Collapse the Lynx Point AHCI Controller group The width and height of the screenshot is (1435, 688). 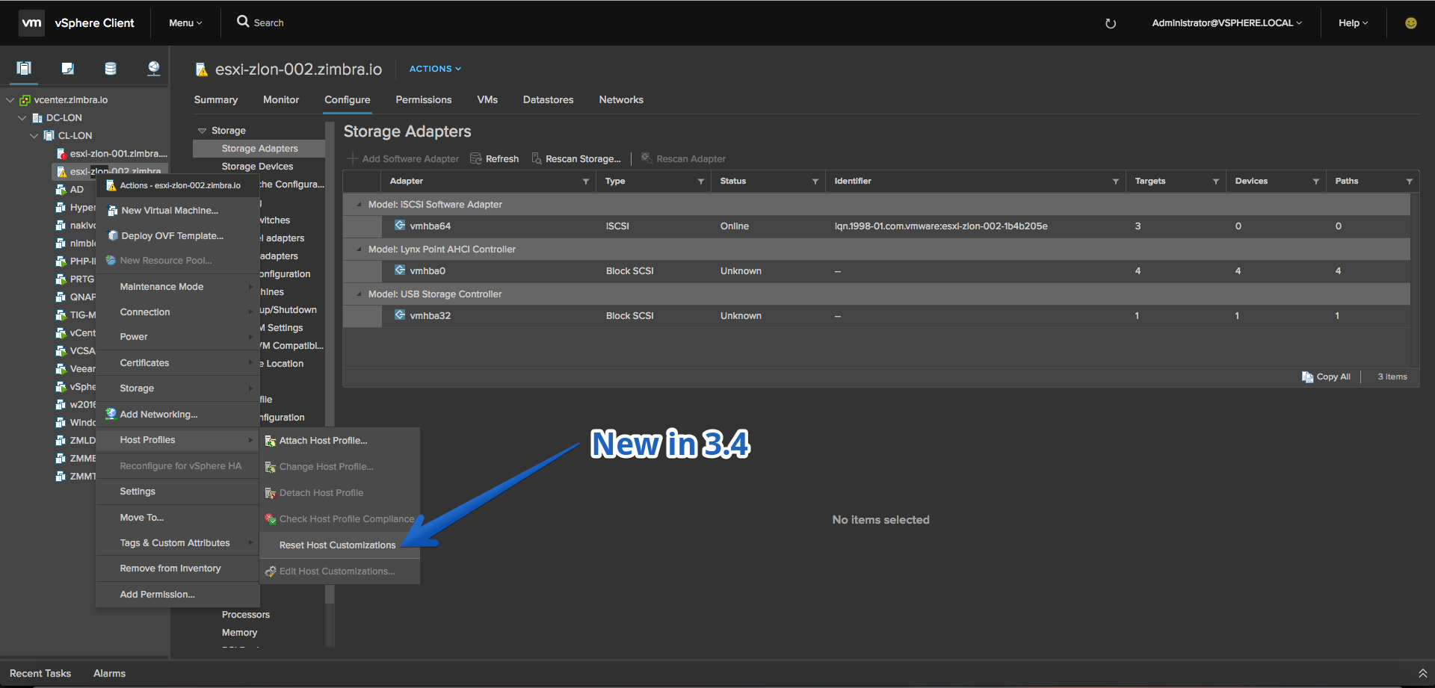[359, 250]
